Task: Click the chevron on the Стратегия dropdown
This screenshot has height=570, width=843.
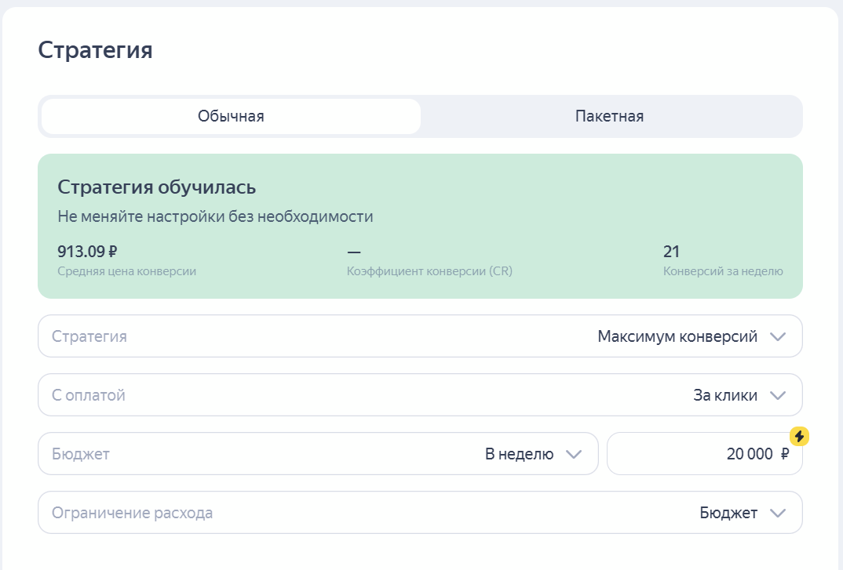Action: point(778,336)
